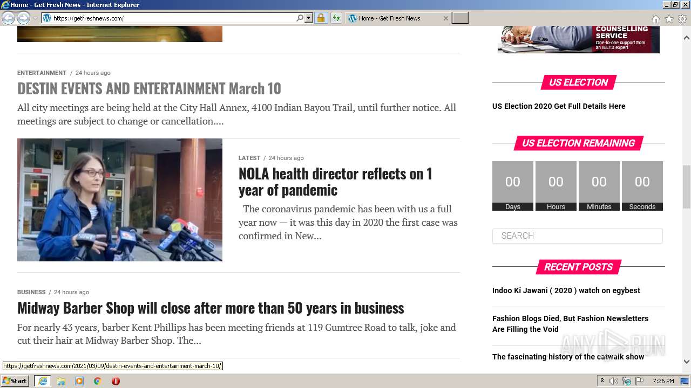This screenshot has height=388, width=691.
Task: Open the BUSINESS category link
Action: tap(31, 292)
